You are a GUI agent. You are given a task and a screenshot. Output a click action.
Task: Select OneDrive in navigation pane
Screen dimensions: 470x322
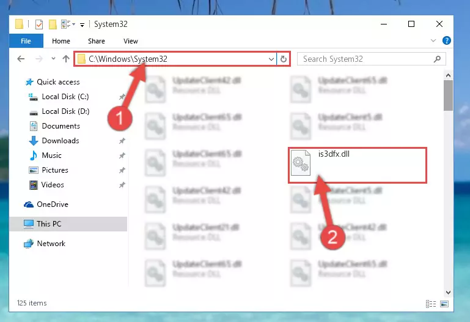click(53, 204)
